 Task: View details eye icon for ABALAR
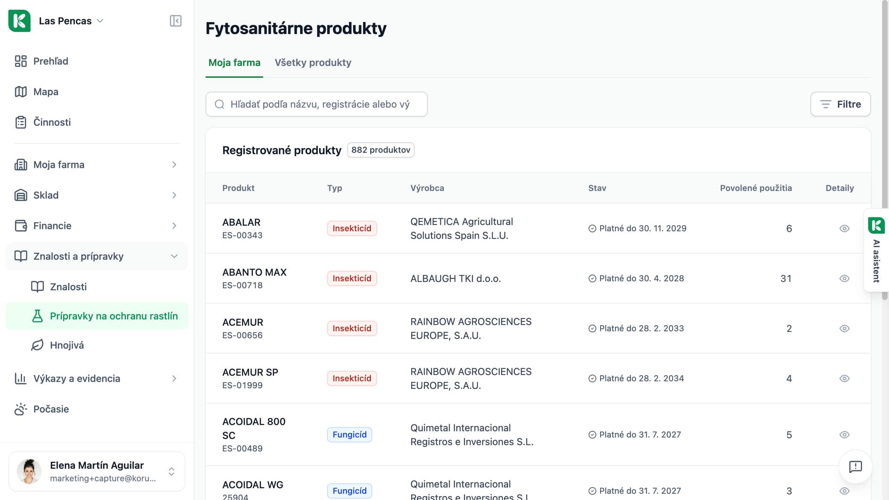[844, 229]
